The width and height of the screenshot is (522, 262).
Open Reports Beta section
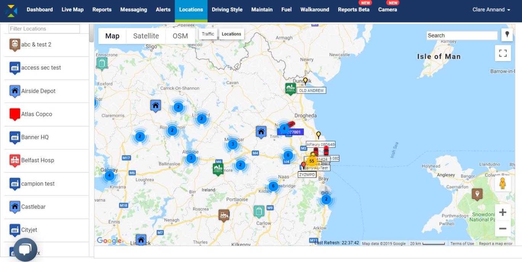(x=353, y=10)
